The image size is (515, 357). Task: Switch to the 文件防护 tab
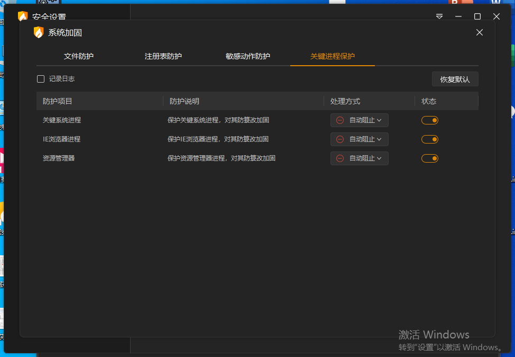point(79,56)
